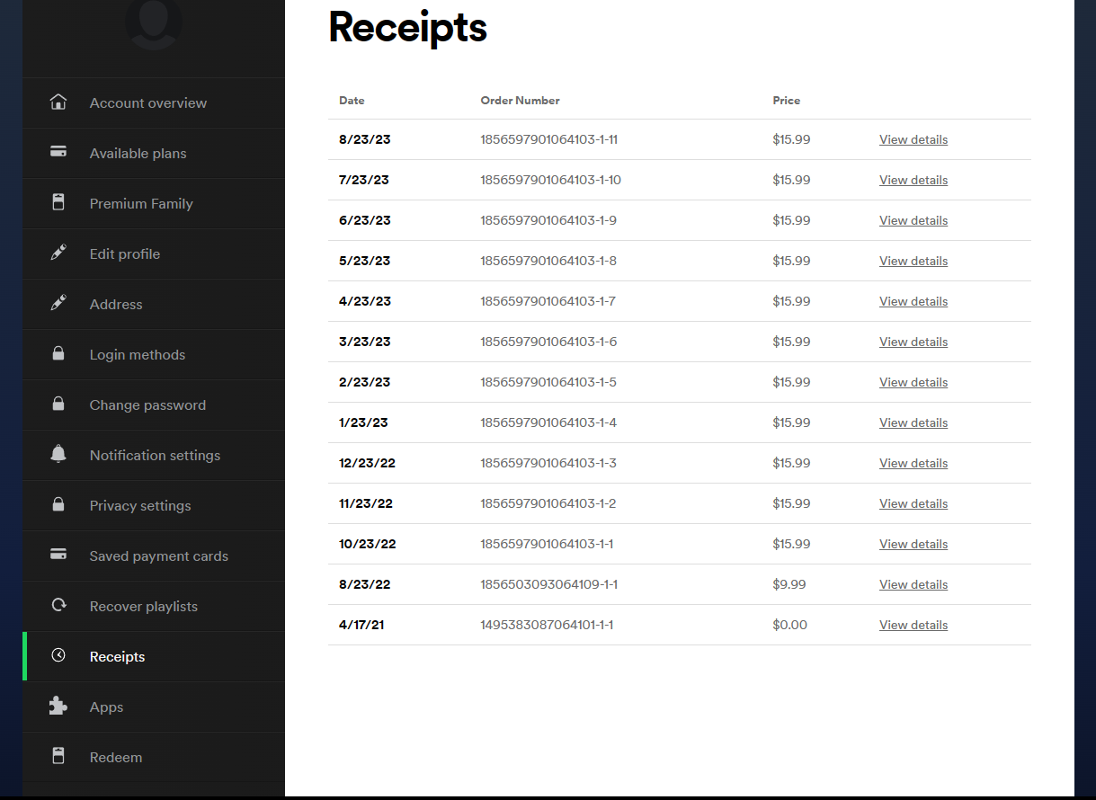Open Saved payment cards page
The height and width of the screenshot is (800, 1096).
(x=158, y=556)
